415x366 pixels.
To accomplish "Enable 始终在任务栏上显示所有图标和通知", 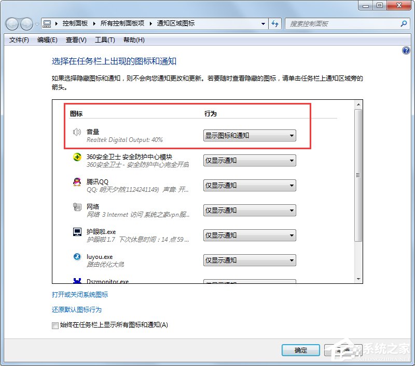I will click(x=55, y=325).
